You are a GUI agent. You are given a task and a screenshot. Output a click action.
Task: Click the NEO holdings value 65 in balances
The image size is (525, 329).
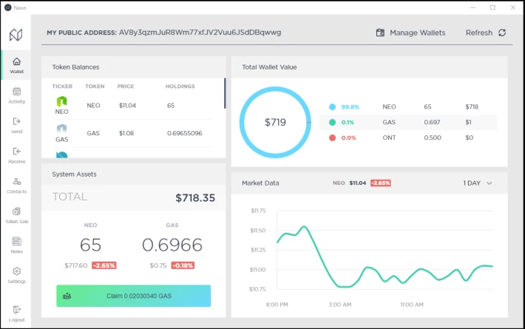pyautogui.click(x=171, y=106)
